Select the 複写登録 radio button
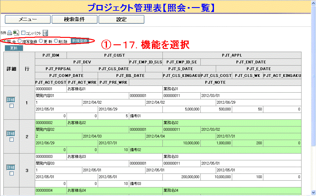This screenshot has width=316, height=196. pos(20,41)
